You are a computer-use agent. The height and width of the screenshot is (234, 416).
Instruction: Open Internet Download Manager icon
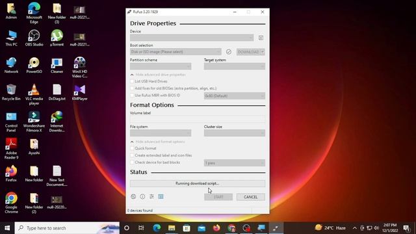tap(57, 122)
